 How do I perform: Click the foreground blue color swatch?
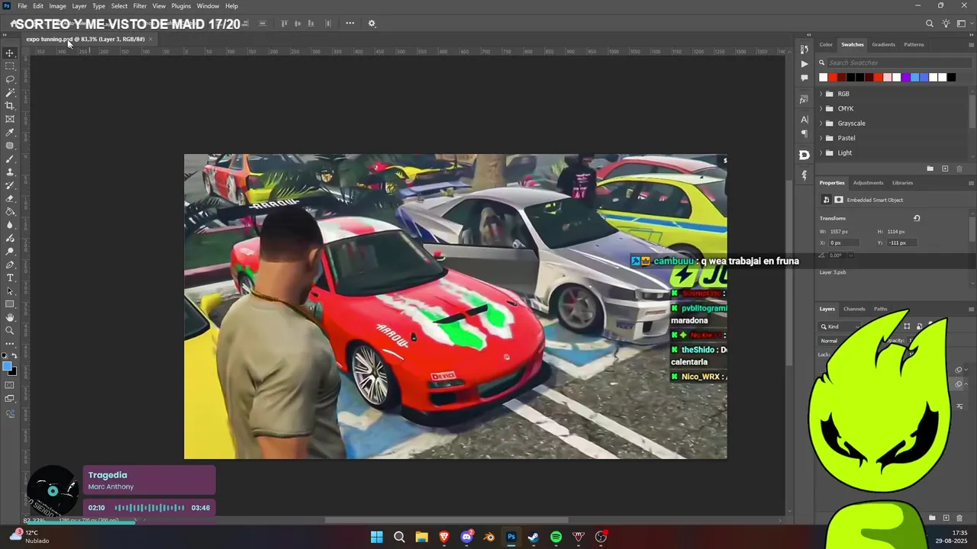coord(8,367)
